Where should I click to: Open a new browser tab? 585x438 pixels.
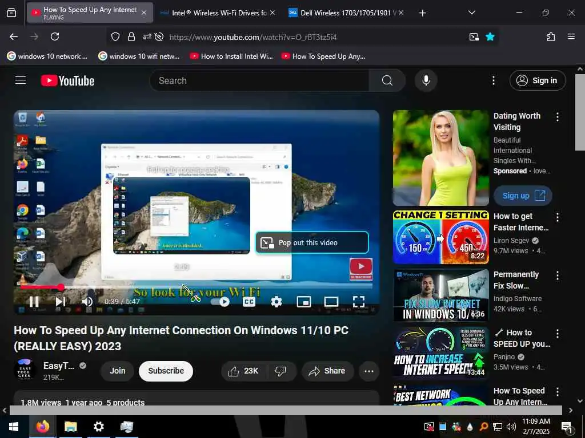[x=422, y=13]
